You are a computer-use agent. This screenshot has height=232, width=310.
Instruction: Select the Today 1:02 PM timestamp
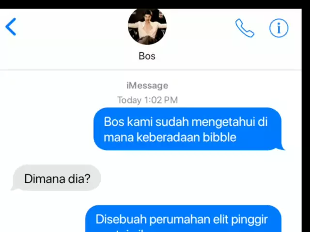tap(147, 100)
